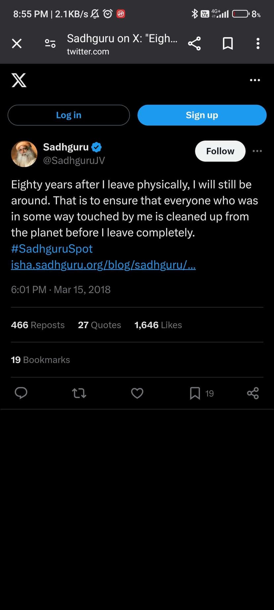The height and width of the screenshot is (610, 274).
Task: Open the reply comment icon on the tweet
Action: pyautogui.click(x=21, y=393)
